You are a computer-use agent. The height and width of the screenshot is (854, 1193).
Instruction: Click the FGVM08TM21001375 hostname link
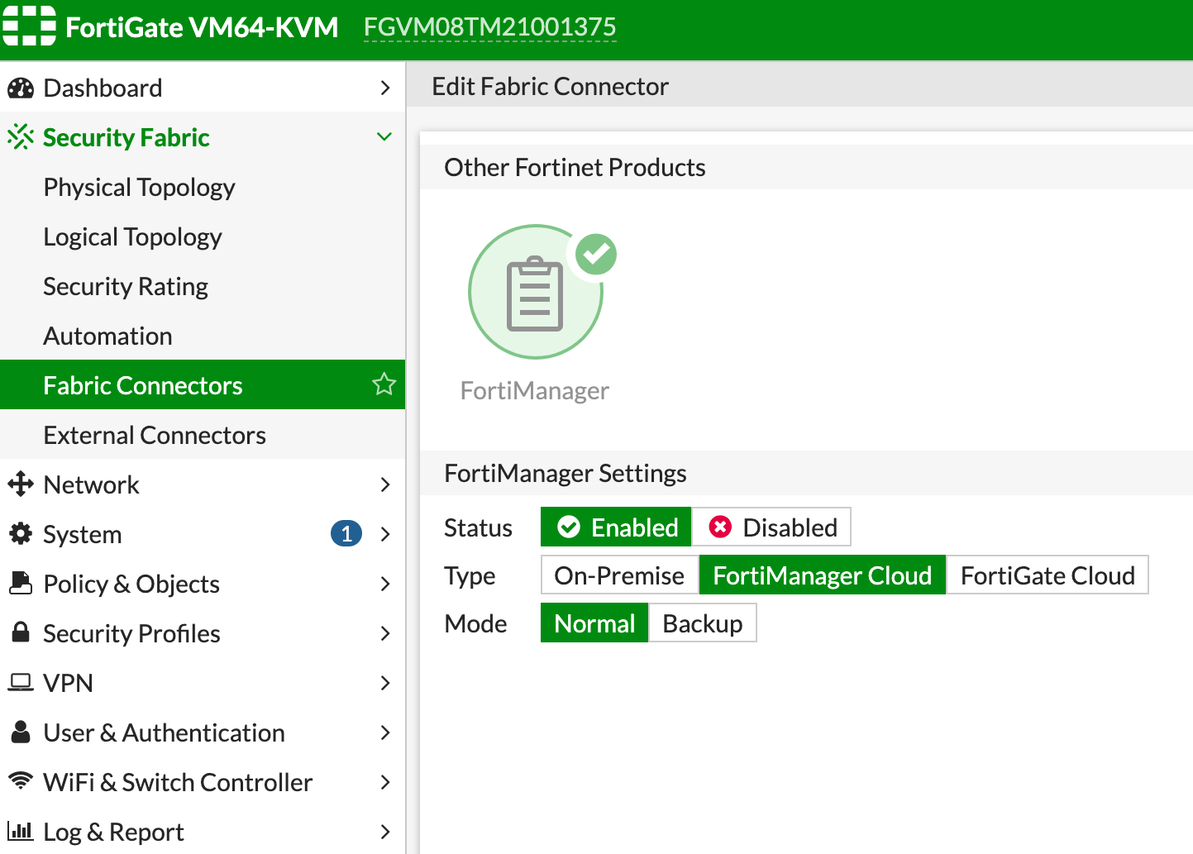489,27
